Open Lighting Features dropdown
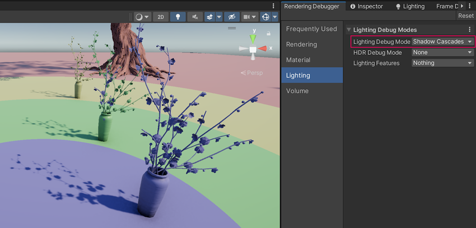 [x=442, y=63]
